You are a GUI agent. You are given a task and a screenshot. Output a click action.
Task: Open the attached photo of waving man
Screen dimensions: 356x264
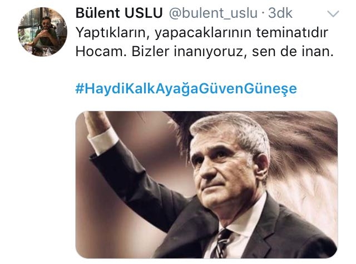(x=206, y=185)
